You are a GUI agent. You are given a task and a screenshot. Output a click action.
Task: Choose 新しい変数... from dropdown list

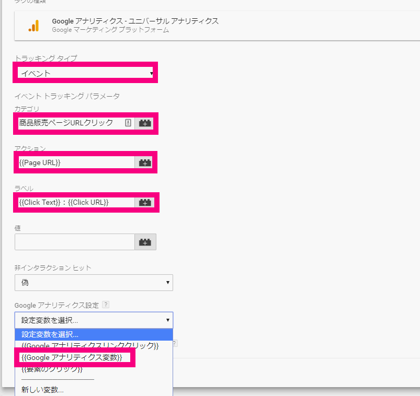(94, 390)
